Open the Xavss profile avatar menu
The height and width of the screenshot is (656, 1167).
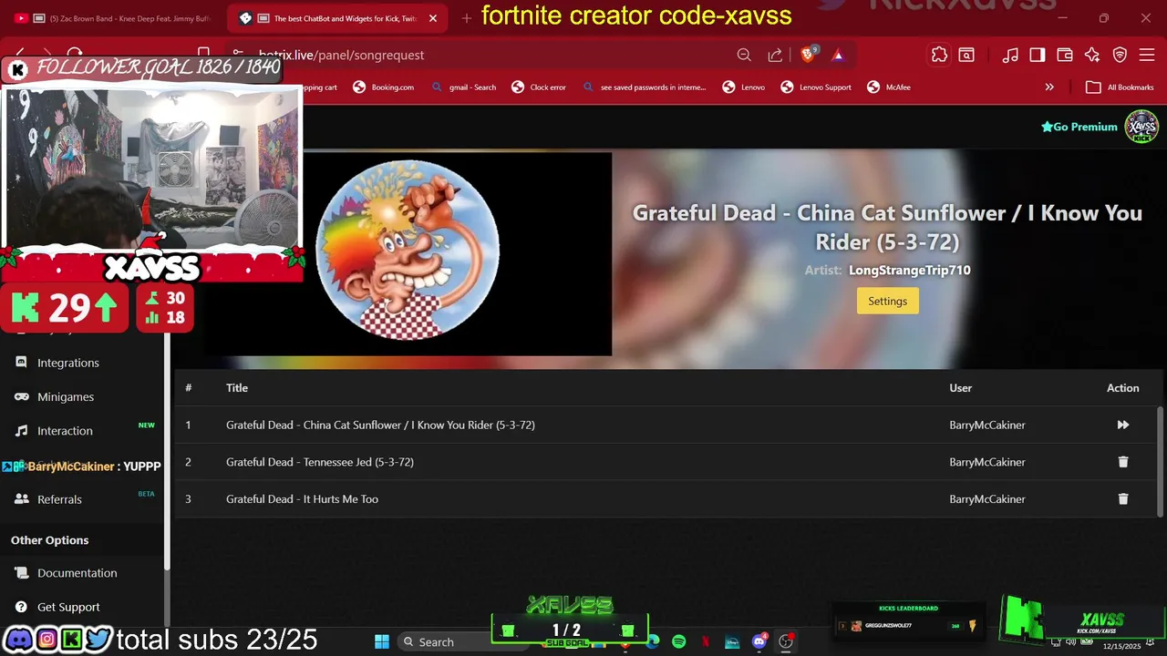pyautogui.click(x=1141, y=127)
